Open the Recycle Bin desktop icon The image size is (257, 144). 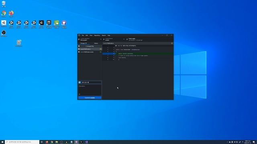click(x=4, y=4)
